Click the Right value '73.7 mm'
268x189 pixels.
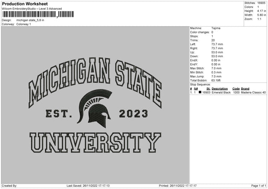(x=217, y=49)
